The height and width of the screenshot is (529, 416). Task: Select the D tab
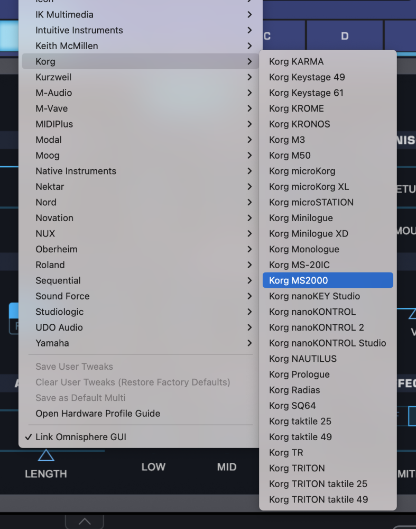point(345,36)
